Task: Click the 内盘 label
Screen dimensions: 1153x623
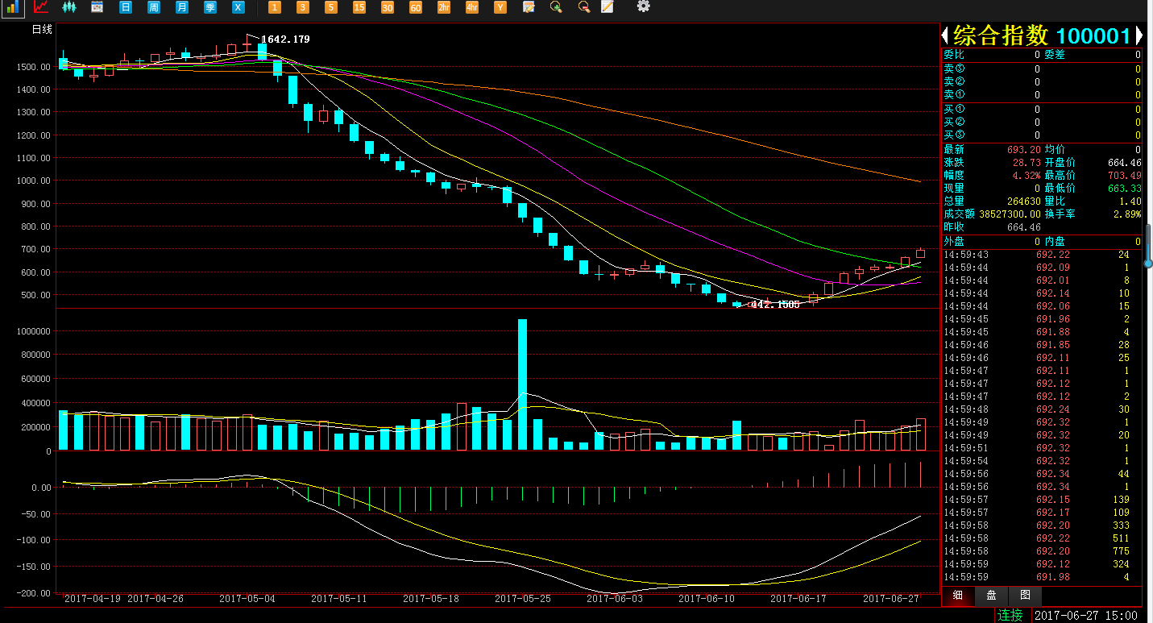Action: pyautogui.click(x=1055, y=242)
